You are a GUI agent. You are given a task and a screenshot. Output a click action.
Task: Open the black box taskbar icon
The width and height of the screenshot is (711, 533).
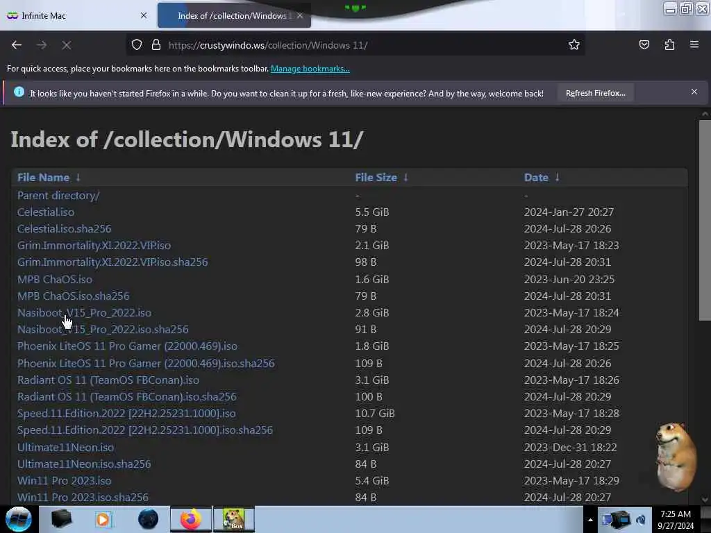(x=62, y=519)
